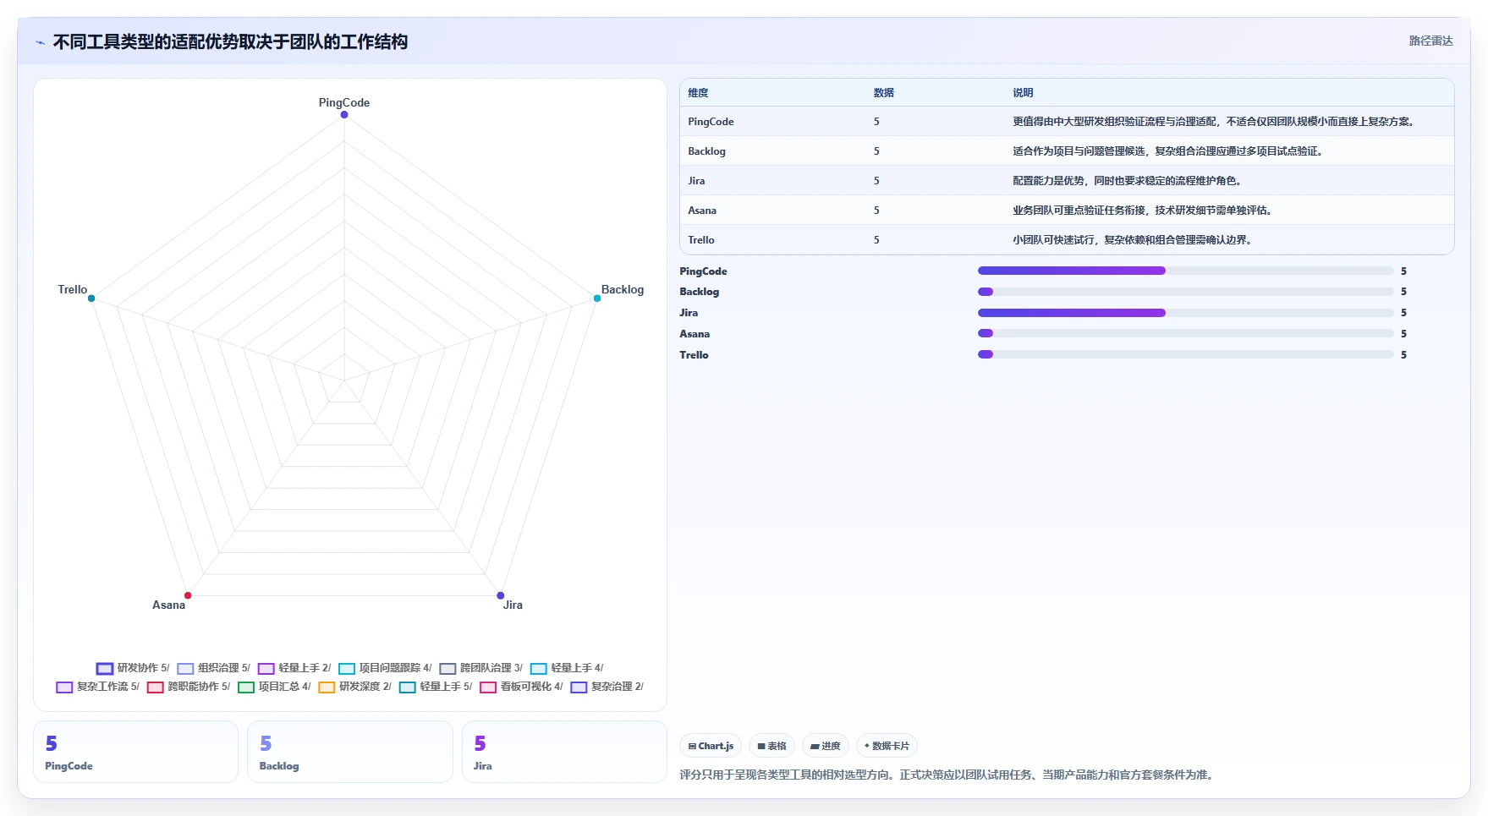Select the Trello row in the table
1488x816 pixels.
tap(1067, 240)
